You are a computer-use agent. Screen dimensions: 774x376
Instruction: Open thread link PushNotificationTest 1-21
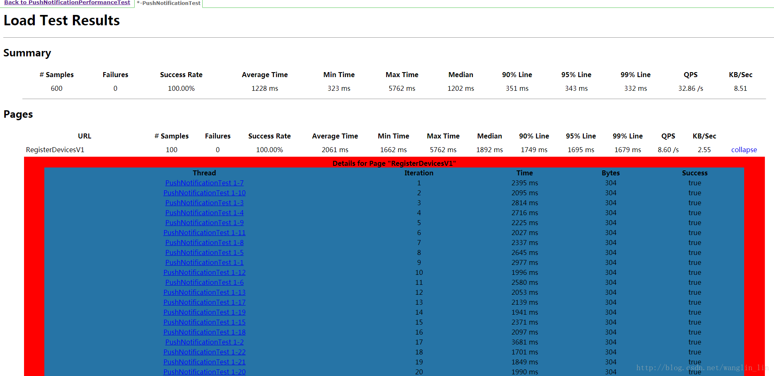(204, 362)
